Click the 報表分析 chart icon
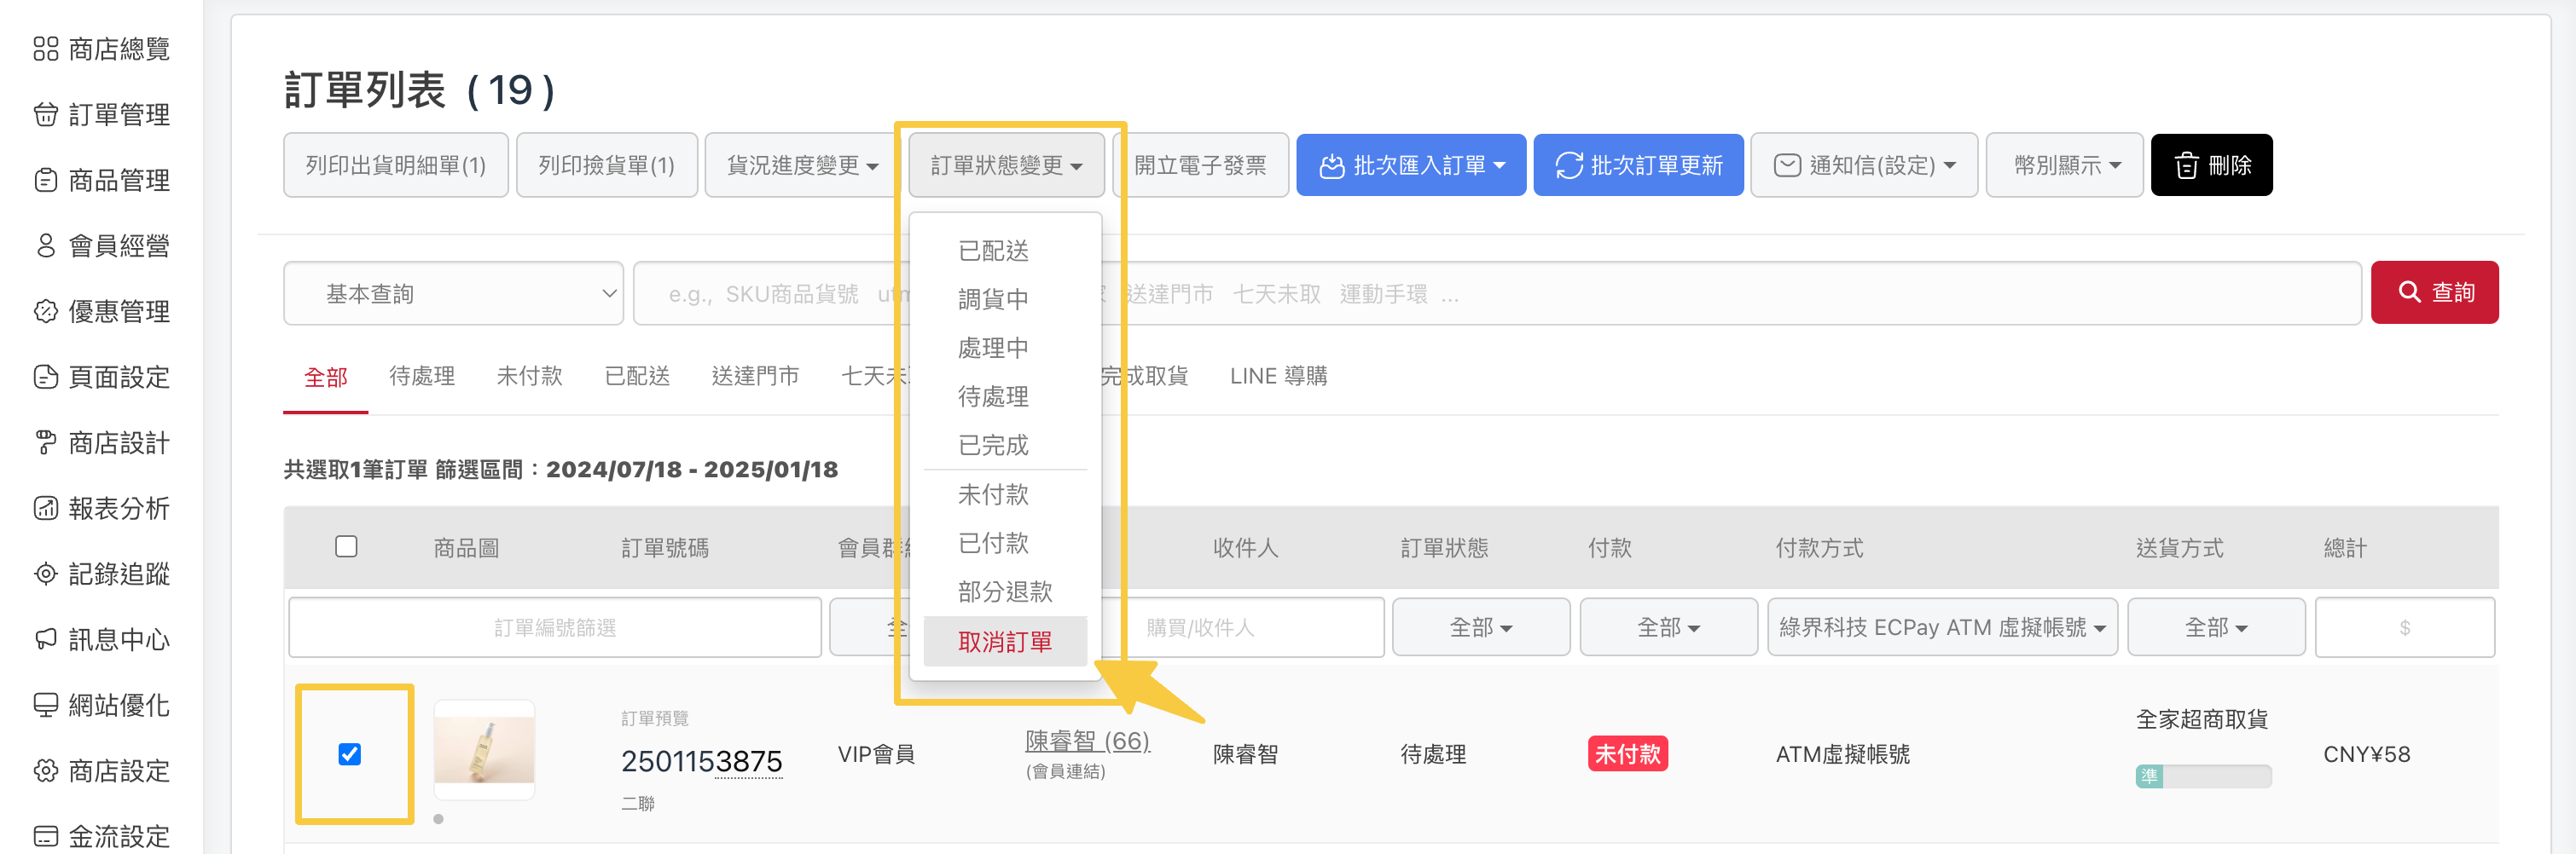The width and height of the screenshot is (2576, 854). click(x=46, y=509)
